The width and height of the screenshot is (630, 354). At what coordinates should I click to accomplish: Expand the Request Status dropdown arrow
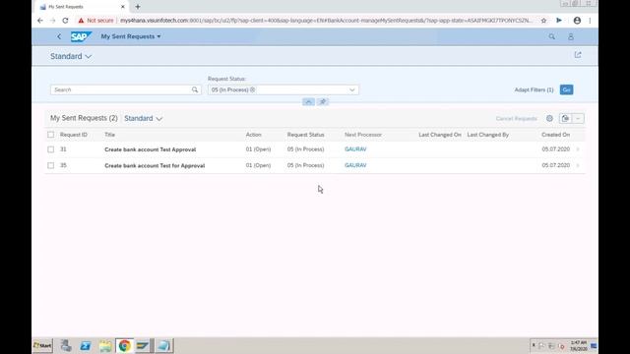[x=352, y=89]
